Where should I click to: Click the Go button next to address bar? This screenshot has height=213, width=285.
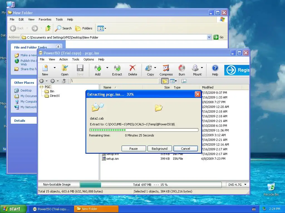218,37
